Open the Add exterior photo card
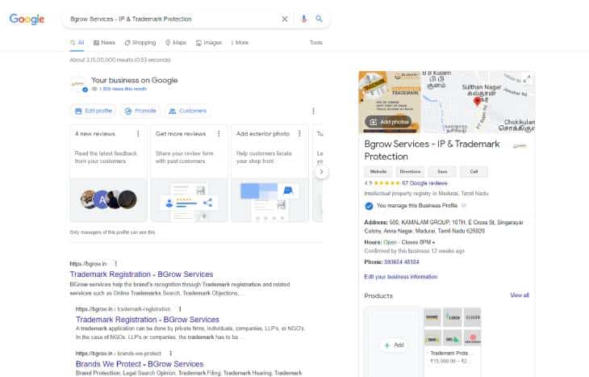Screen dimensions: 589x377 269,174
